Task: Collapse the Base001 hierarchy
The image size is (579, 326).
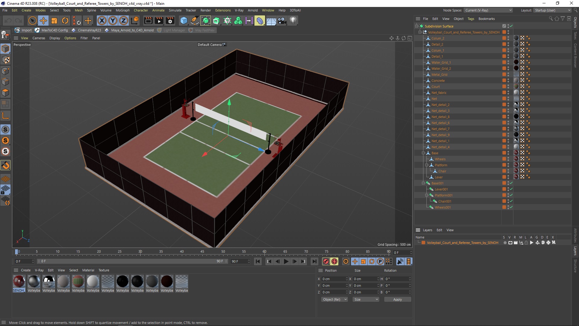Action: [x=423, y=183]
